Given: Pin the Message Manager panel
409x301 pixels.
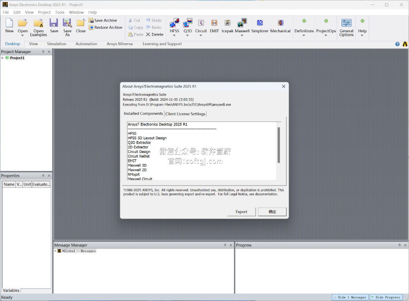Looking at the screenshot, I should click(x=225, y=245).
